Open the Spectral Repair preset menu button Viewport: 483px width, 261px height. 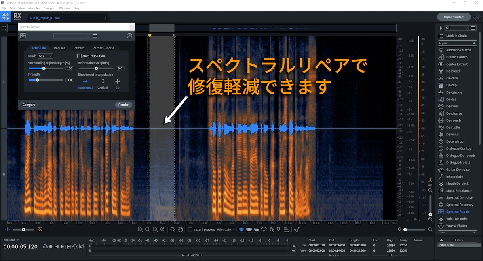(x=95, y=36)
